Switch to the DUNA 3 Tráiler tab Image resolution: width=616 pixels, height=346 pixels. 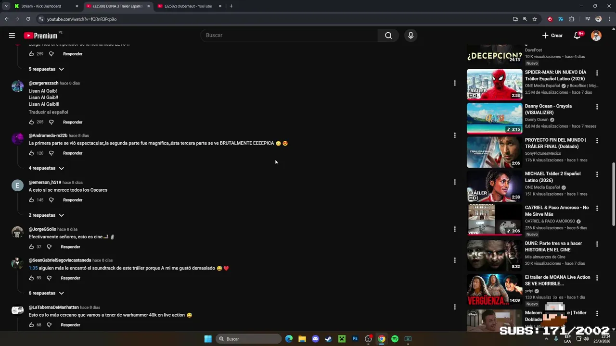[117, 6]
